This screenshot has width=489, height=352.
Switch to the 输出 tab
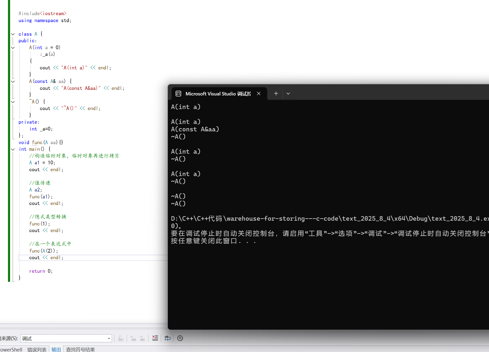[56, 349]
